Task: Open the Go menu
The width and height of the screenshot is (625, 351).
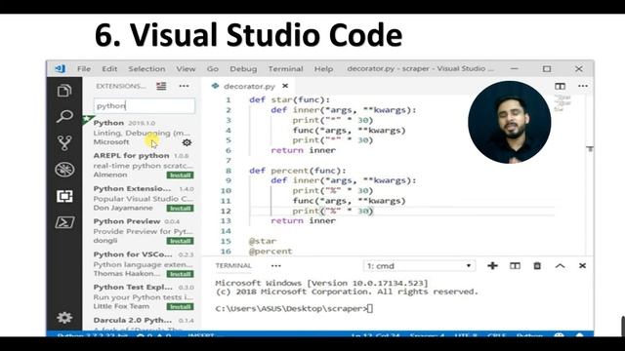Action: pyautogui.click(x=213, y=69)
